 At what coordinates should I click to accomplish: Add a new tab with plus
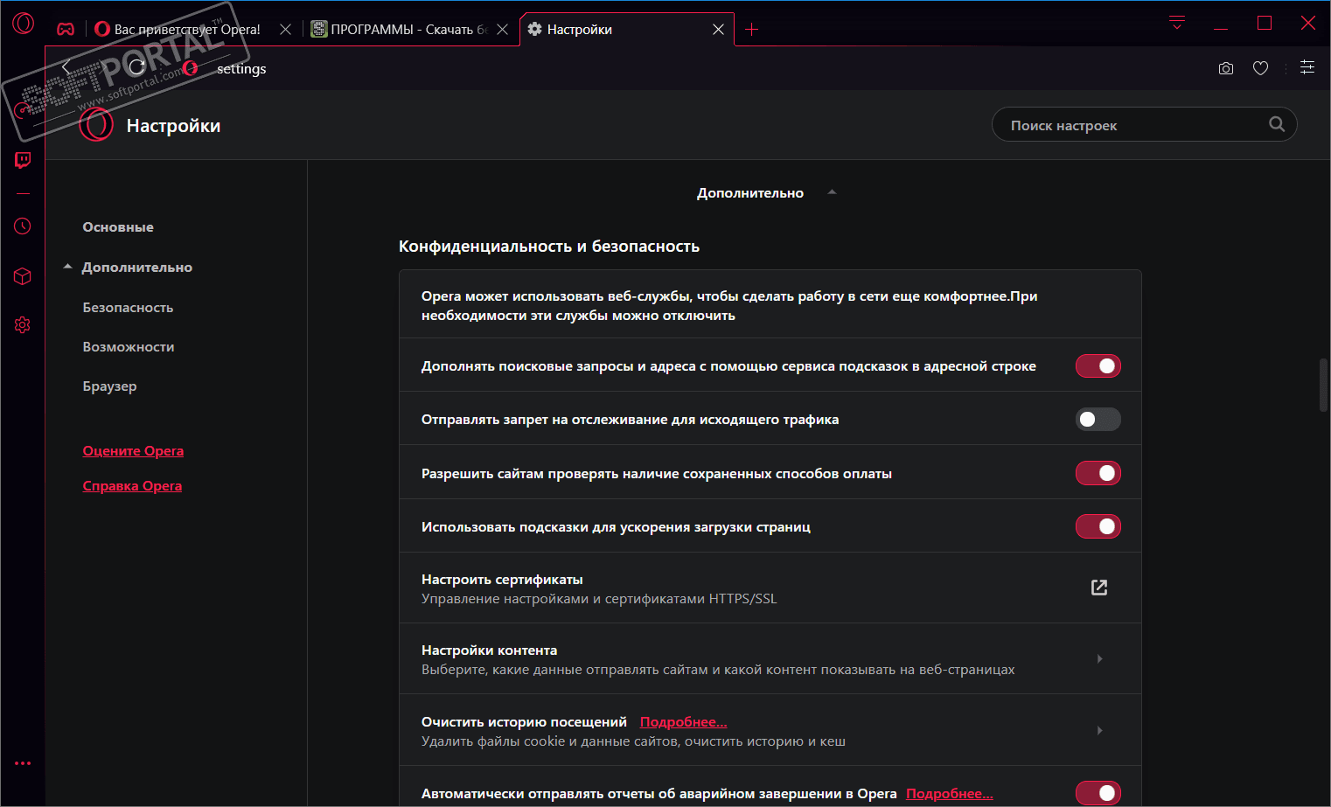pyautogui.click(x=751, y=30)
